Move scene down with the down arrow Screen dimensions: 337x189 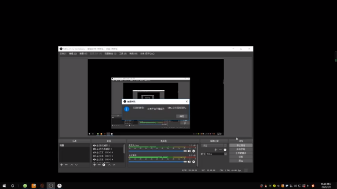click(x=76, y=165)
